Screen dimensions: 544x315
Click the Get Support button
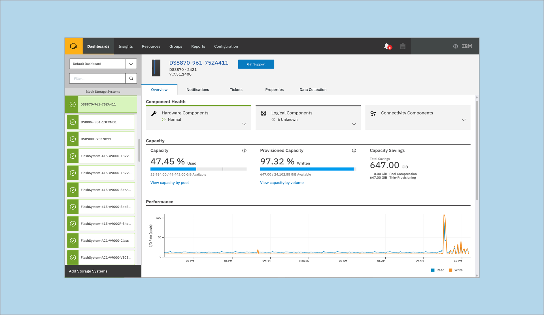[256, 64]
